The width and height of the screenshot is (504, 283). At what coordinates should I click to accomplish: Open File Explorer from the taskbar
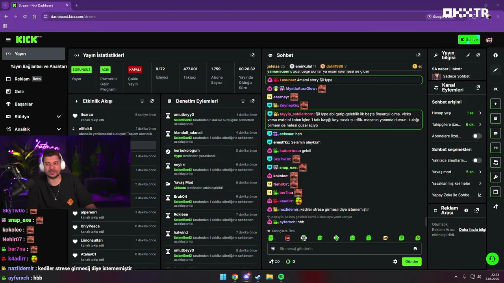pyautogui.click(x=270, y=277)
